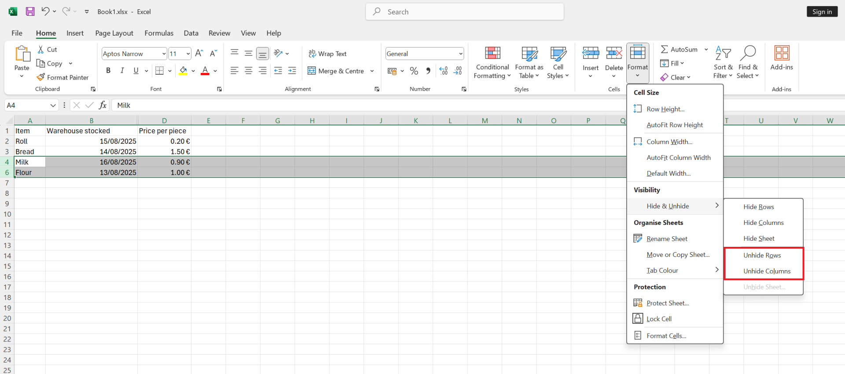The image size is (845, 374).
Task: Toggle Underline formatting
Action: pyautogui.click(x=136, y=70)
